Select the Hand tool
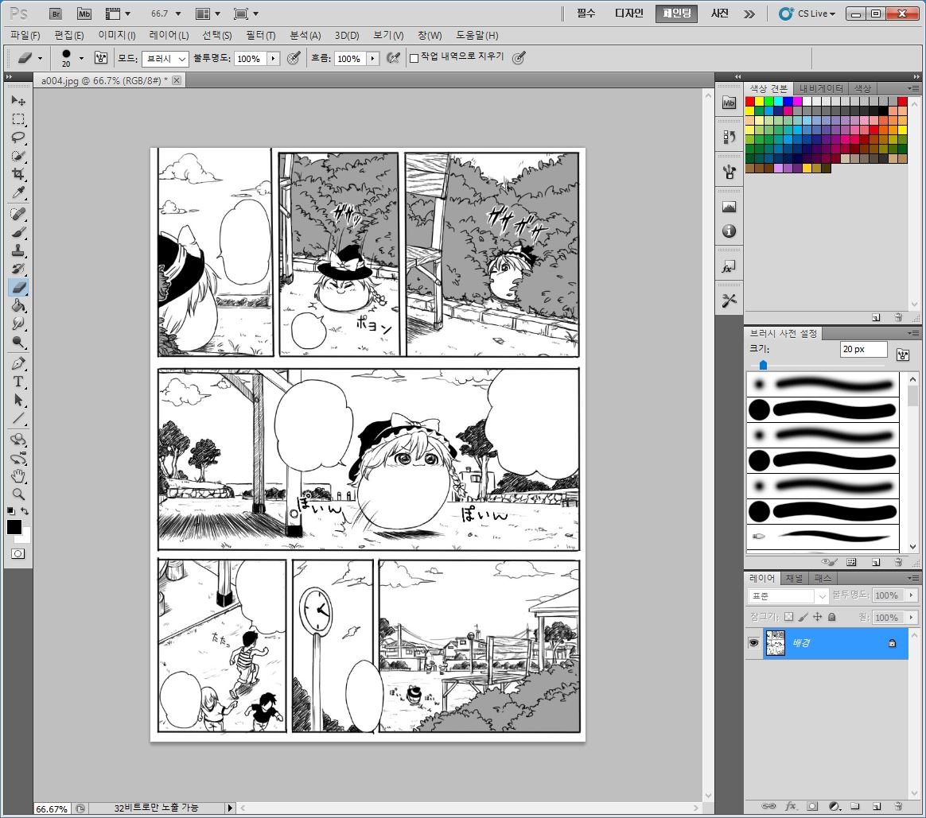Image resolution: width=926 pixels, height=818 pixels. [x=18, y=475]
